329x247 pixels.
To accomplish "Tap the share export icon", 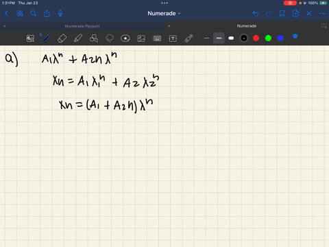I will 47,14.
